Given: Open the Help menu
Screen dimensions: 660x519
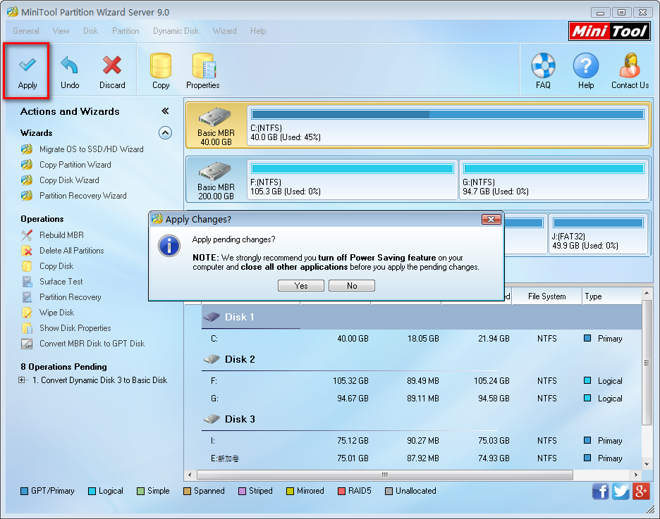Looking at the screenshot, I should pos(258,31).
